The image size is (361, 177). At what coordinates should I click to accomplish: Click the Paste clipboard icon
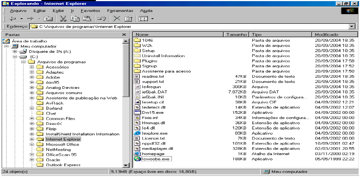click(87, 19)
